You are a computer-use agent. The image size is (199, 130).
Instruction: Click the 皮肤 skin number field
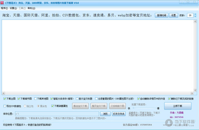click(x=190, y=15)
